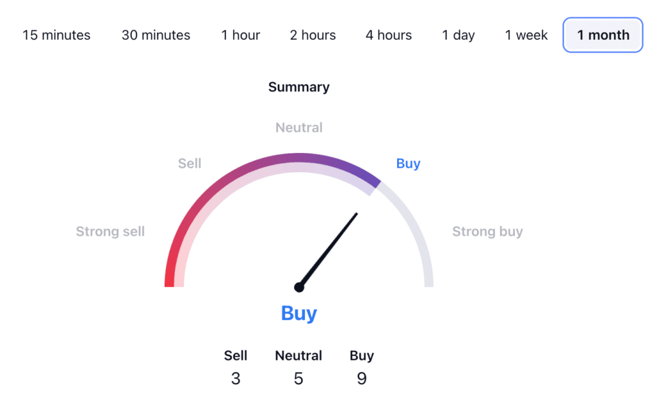Select the 1 week tab
This screenshot has width=659, height=406.
click(x=526, y=35)
